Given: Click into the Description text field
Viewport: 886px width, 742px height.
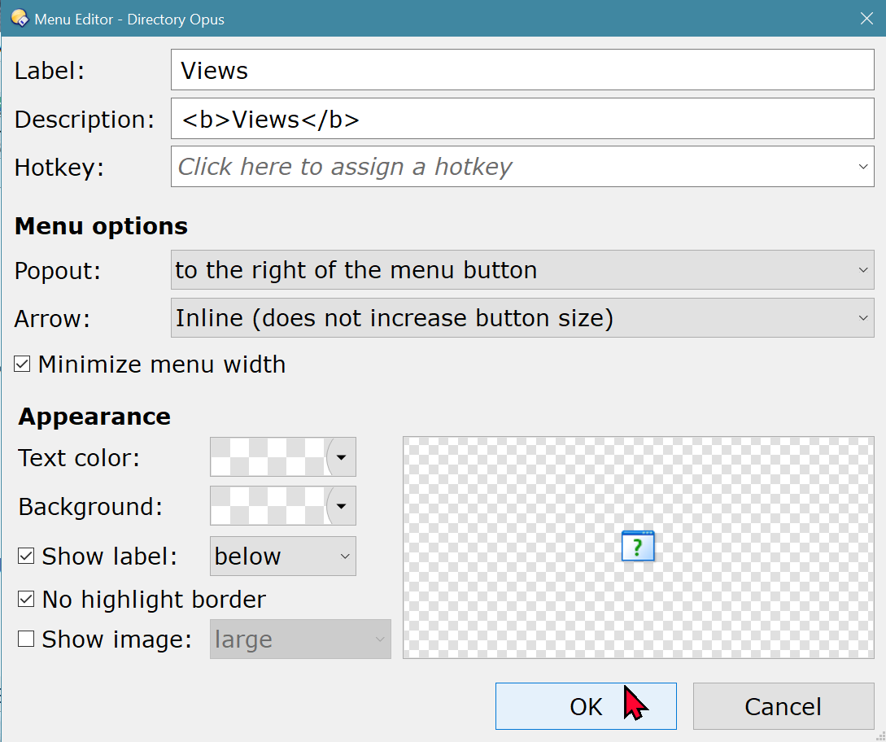Looking at the screenshot, I should pyautogui.click(x=522, y=119).
